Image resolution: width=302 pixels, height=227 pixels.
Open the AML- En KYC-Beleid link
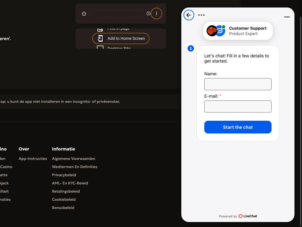click(x=70, y=183)
